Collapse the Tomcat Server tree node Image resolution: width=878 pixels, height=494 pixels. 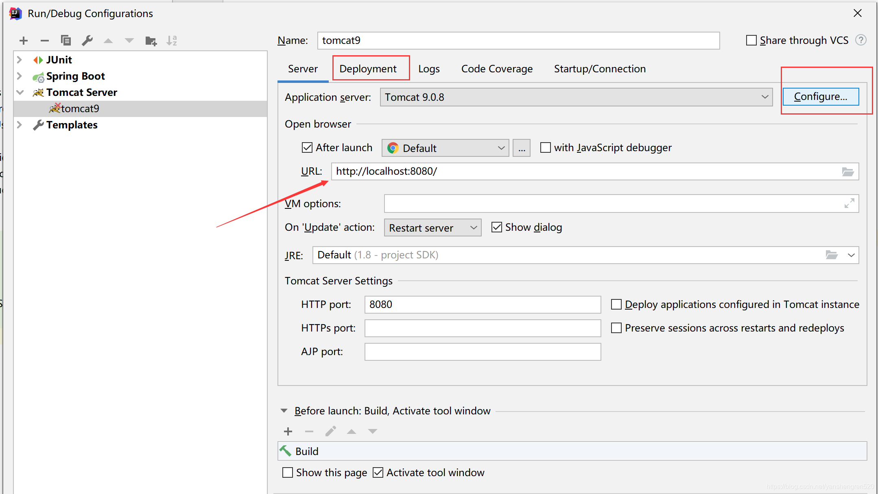point(20,92)
